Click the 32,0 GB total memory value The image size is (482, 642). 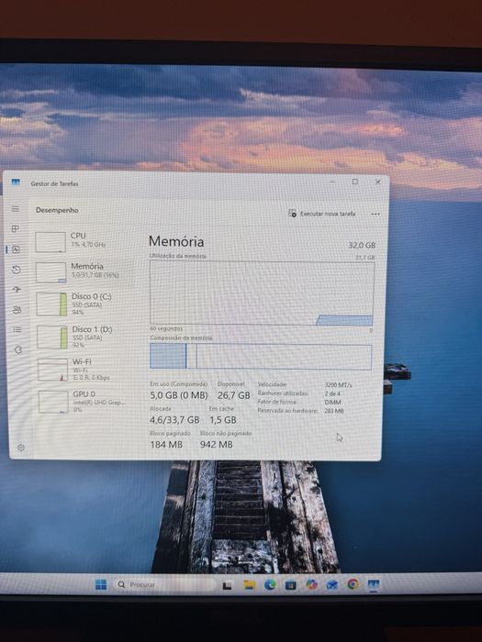(362, 245)
